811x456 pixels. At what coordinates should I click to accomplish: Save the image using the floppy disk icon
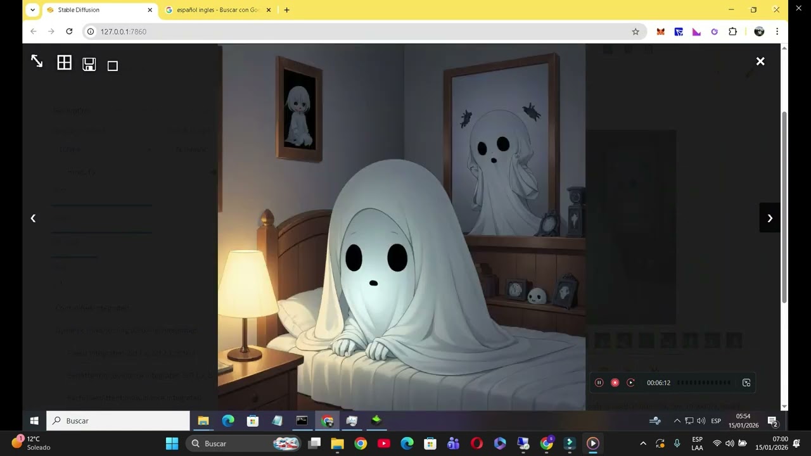point(89,64)
